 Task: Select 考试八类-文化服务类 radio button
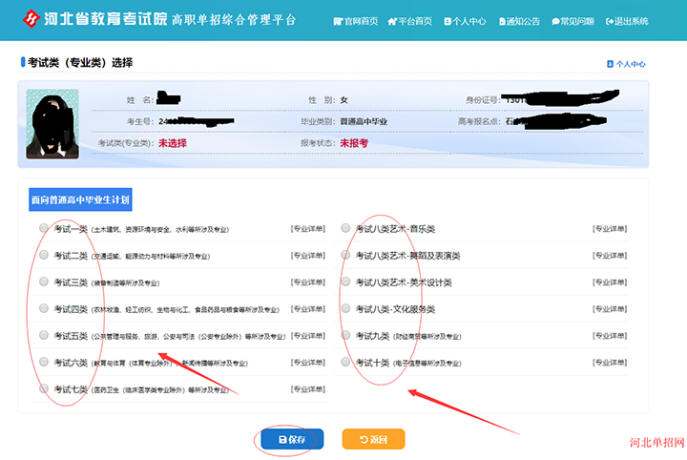[345, 308]
